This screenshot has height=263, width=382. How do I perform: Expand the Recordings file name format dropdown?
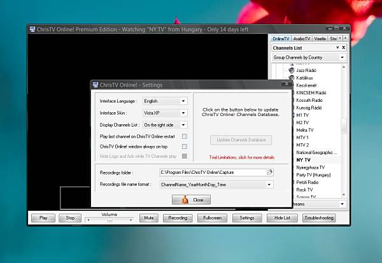pyautogui.click(x=269, y=185)
